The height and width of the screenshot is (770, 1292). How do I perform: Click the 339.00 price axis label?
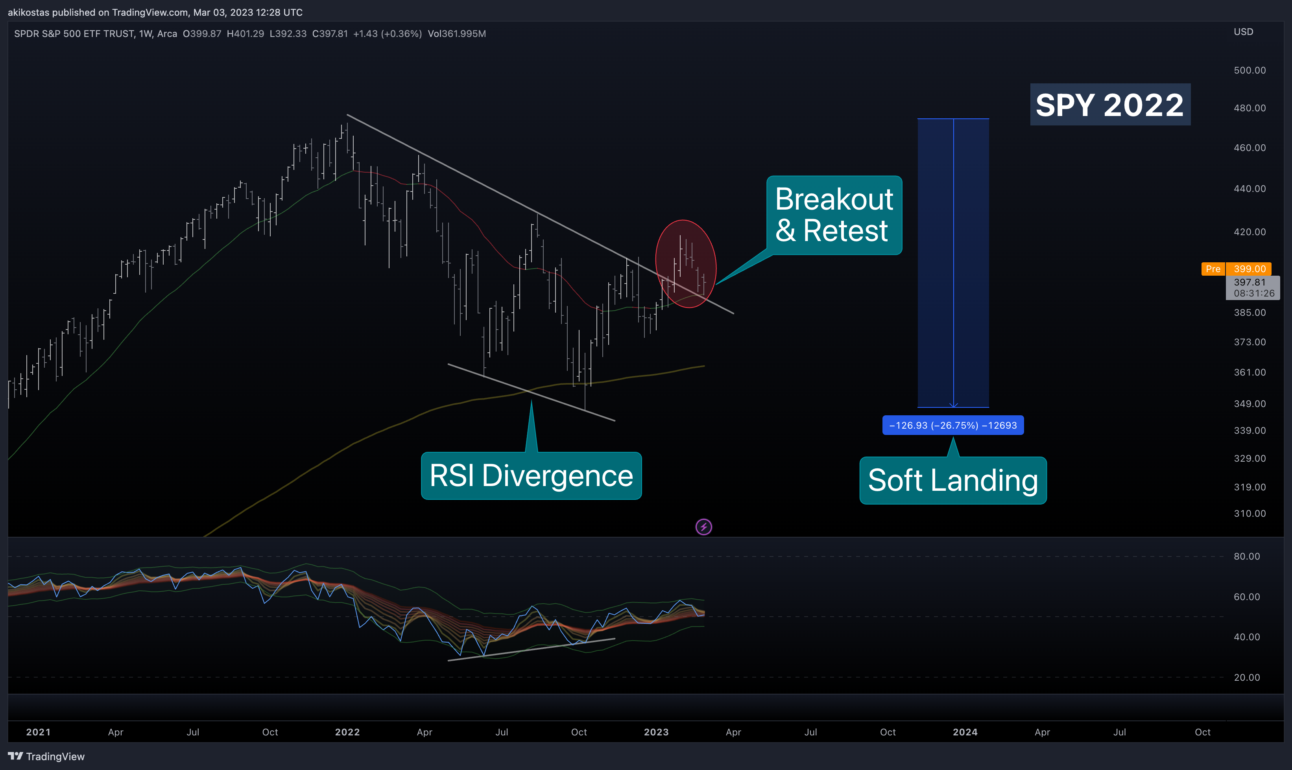pos(1250,430)
